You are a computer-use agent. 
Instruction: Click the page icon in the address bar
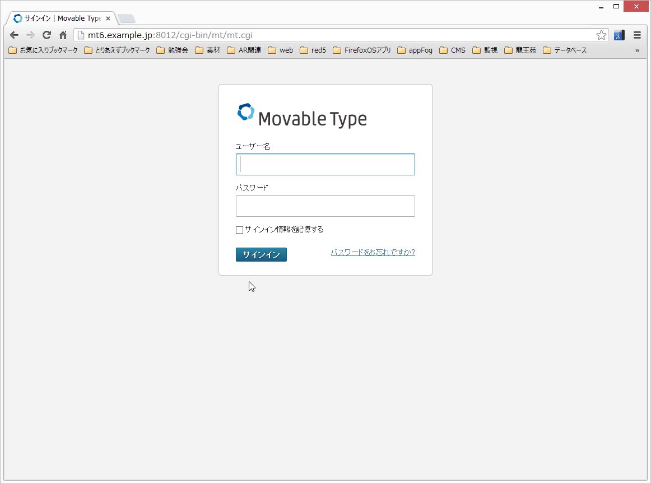[x=81, y=35]
